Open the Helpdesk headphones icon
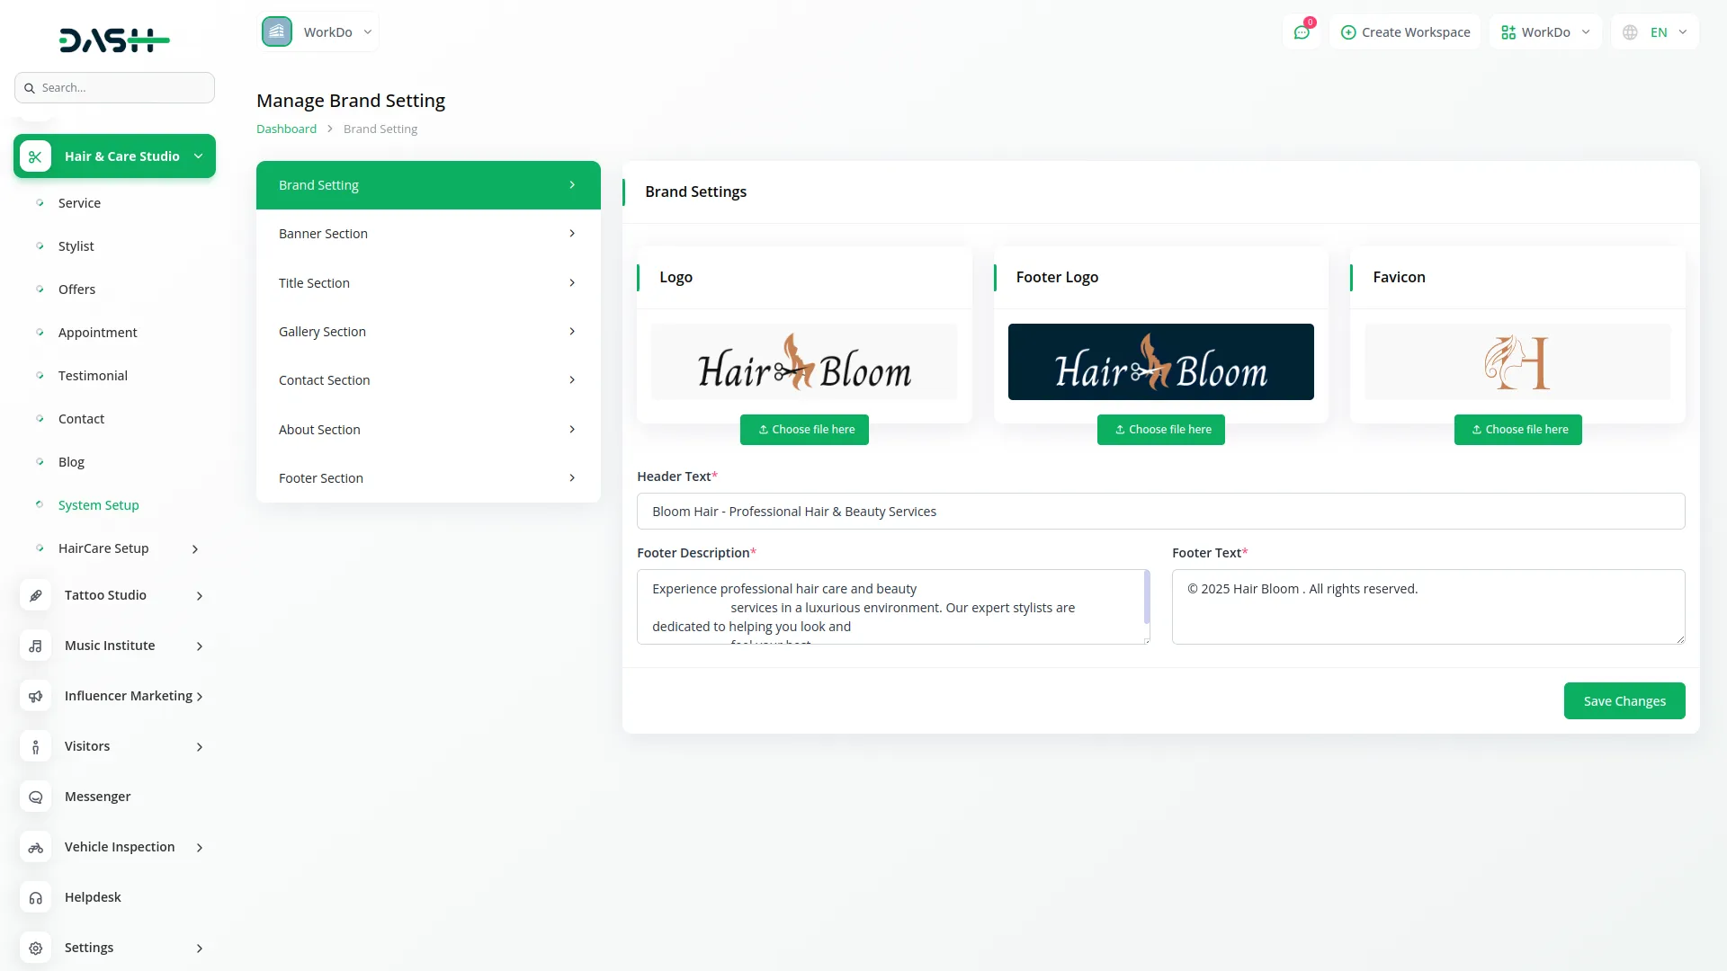Image resolution: width=1727 pixels, height=971 pixels. click(x=35, y=897)
